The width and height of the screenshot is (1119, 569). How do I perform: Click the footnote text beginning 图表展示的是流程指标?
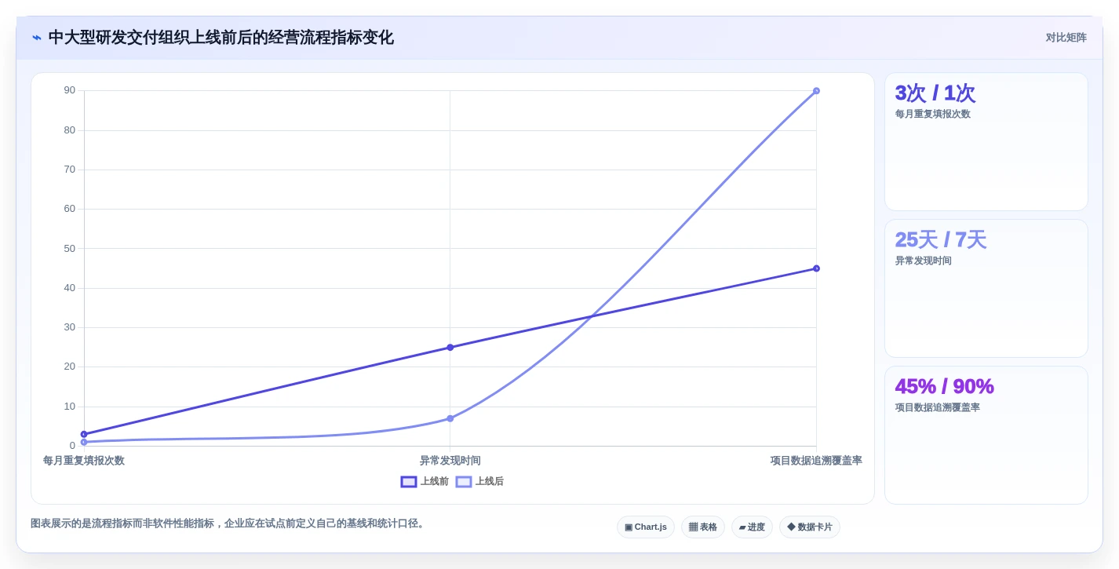[229, 523]
